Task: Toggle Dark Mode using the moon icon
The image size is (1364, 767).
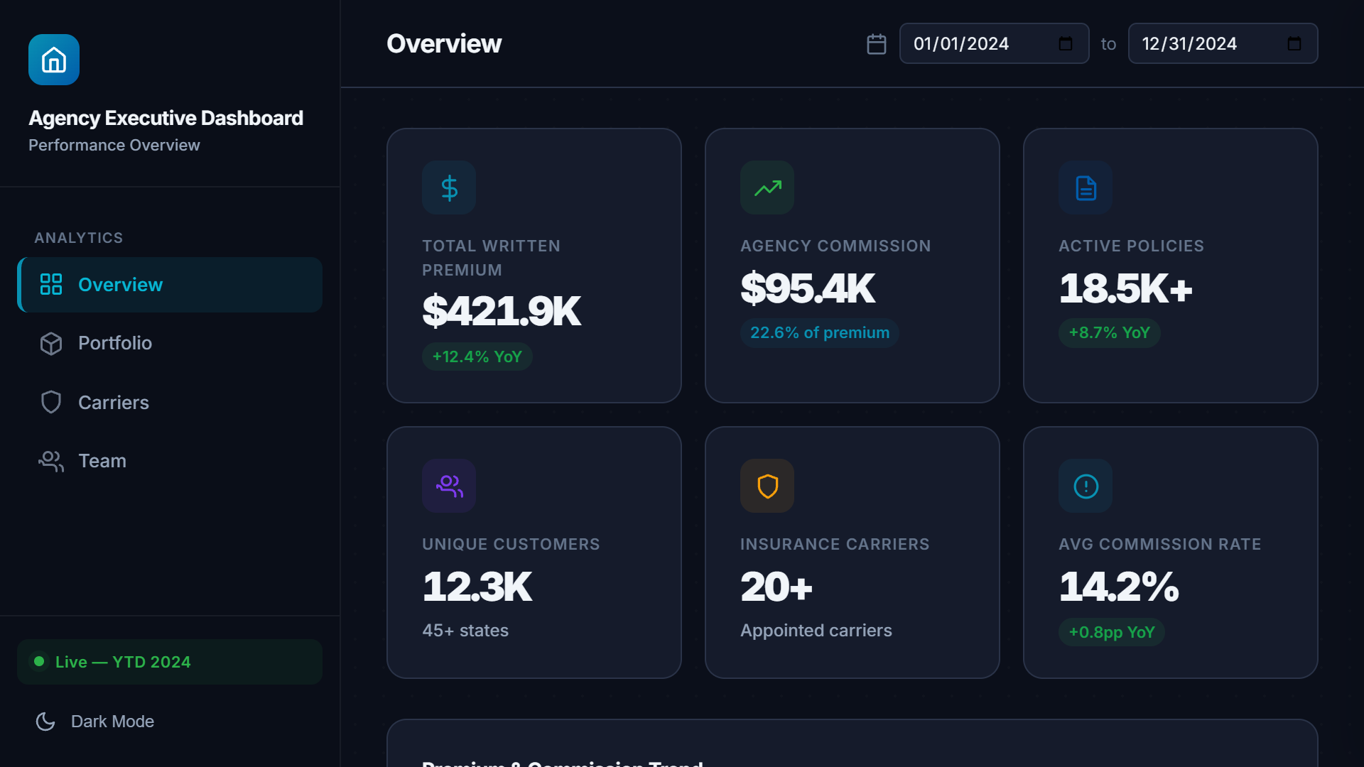Action: pos(45,721)
